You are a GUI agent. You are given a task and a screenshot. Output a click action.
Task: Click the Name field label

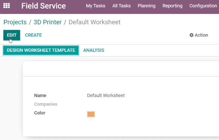(x=40, y=95)
